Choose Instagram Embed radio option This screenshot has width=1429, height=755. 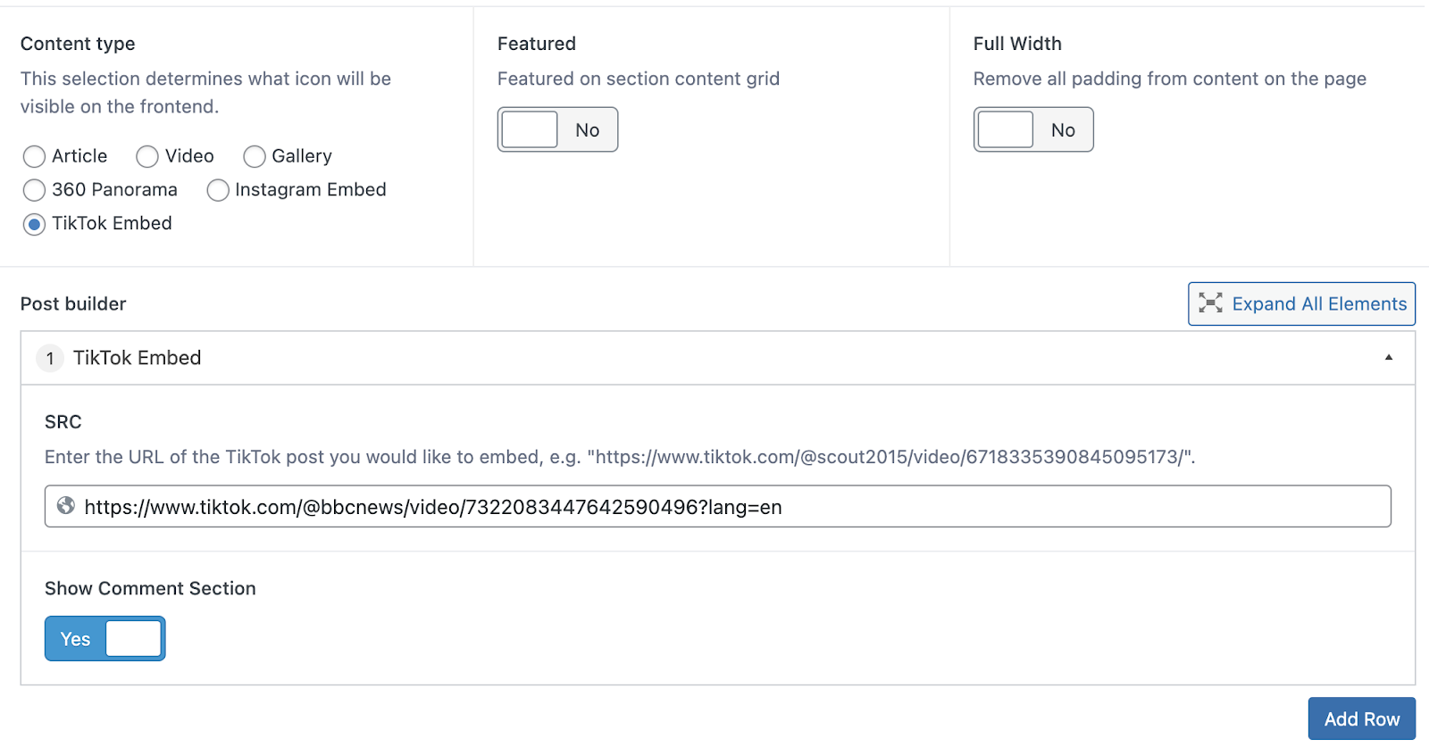[x=218, y=190]
